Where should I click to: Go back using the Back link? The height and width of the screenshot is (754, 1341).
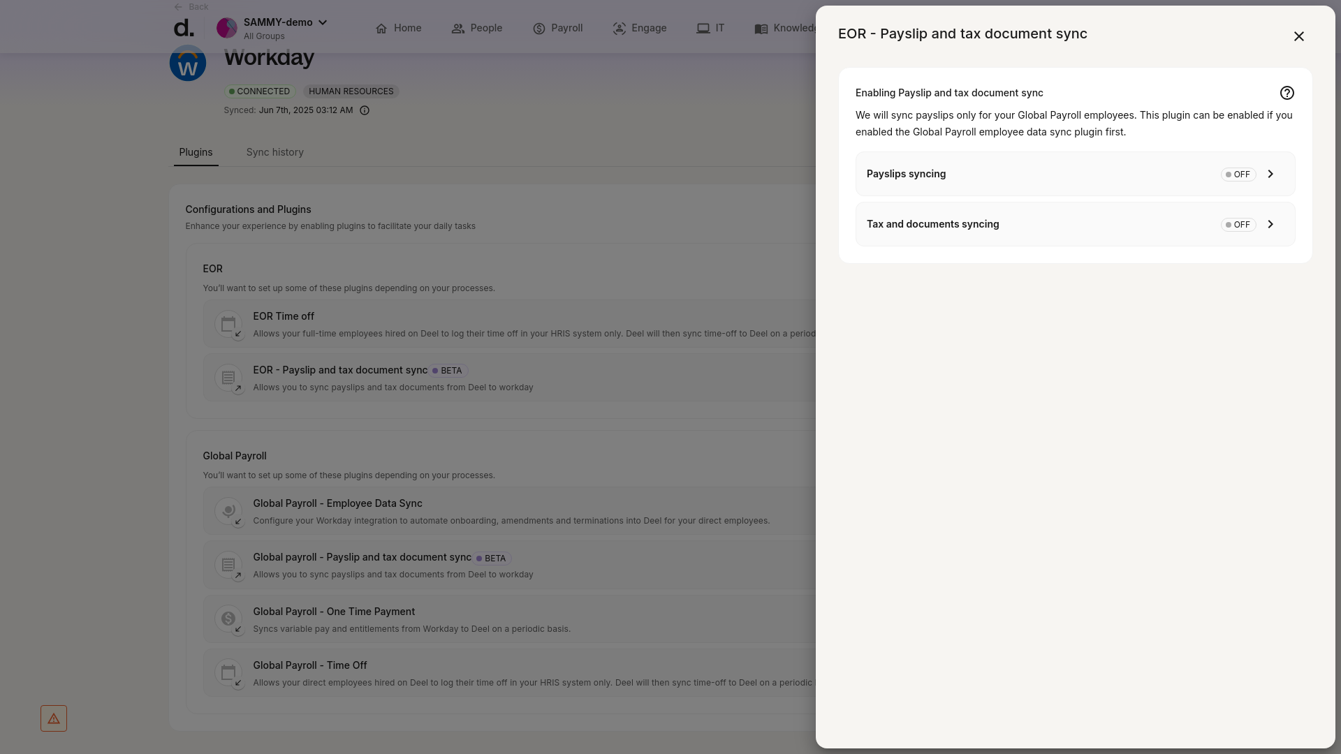pos(191,7)
